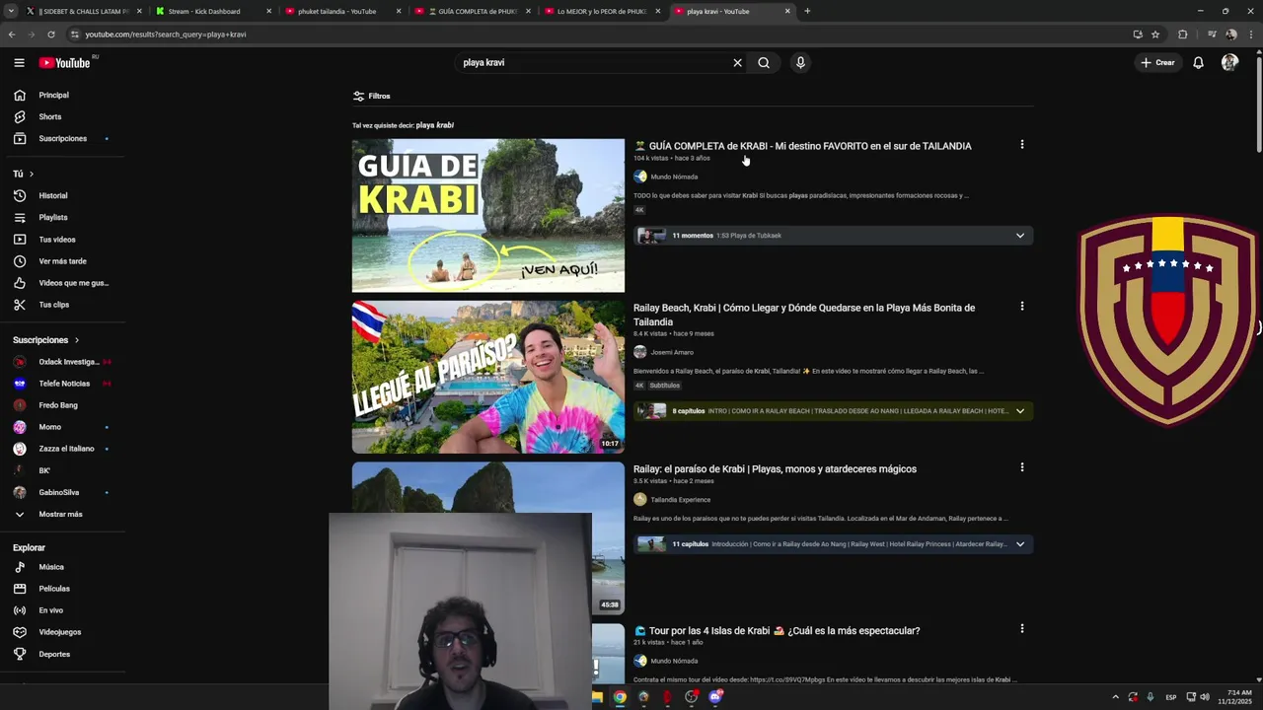Screen dimensions: 1263x710
Task: Go back in browser history
Action: 12,35
